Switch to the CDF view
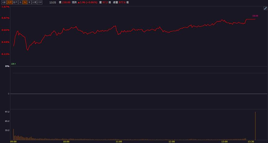The height and width of the screenshot is (143, 268). (x=40, y=2)
